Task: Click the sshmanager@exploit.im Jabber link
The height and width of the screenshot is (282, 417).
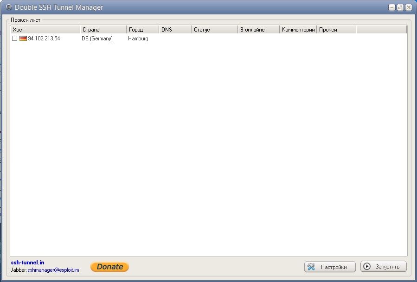Action: tap(53, 270)
